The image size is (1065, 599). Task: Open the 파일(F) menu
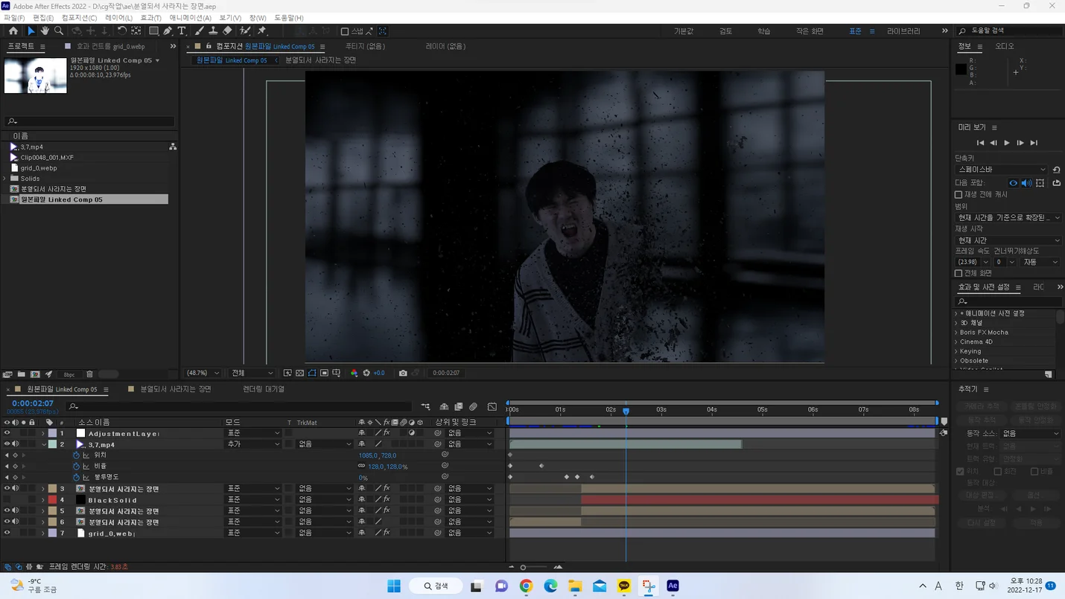pos(14,18)
